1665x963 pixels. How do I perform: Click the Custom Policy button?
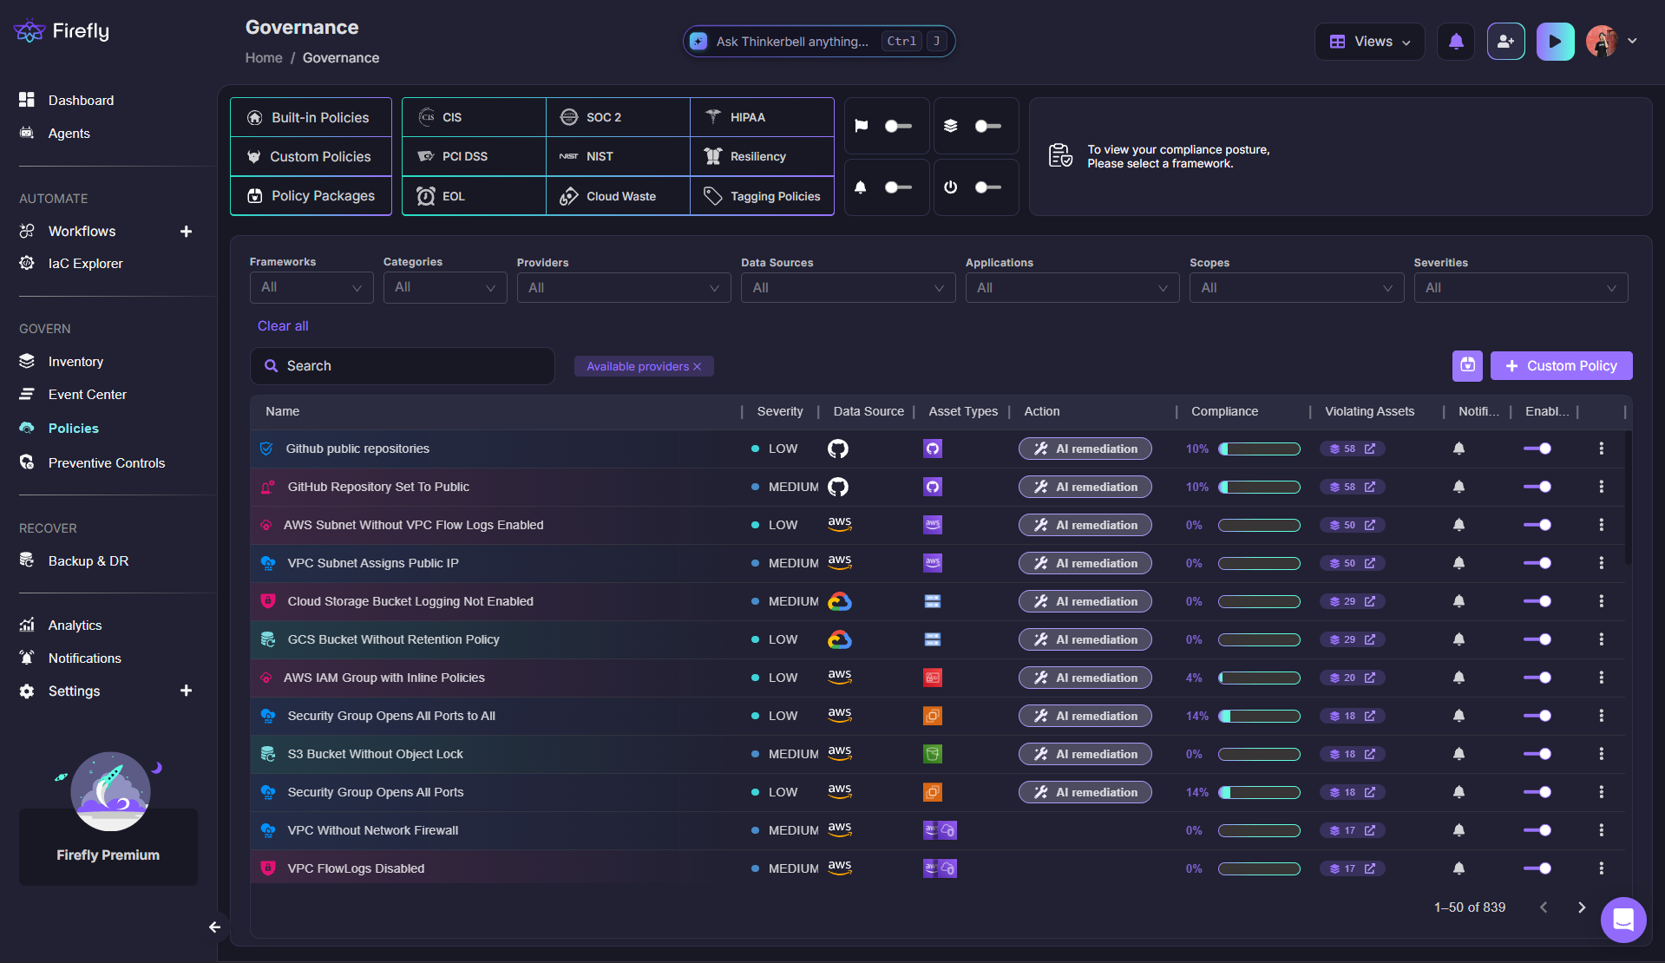click(x=1561, y=366)
